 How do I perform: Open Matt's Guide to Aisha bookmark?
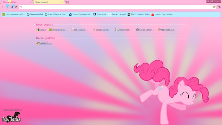138,14
